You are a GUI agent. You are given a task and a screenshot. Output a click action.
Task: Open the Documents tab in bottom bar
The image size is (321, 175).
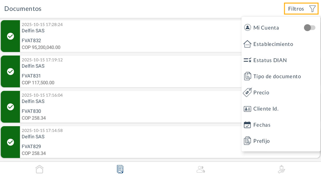pyautogui.click(x=120, y=169)
